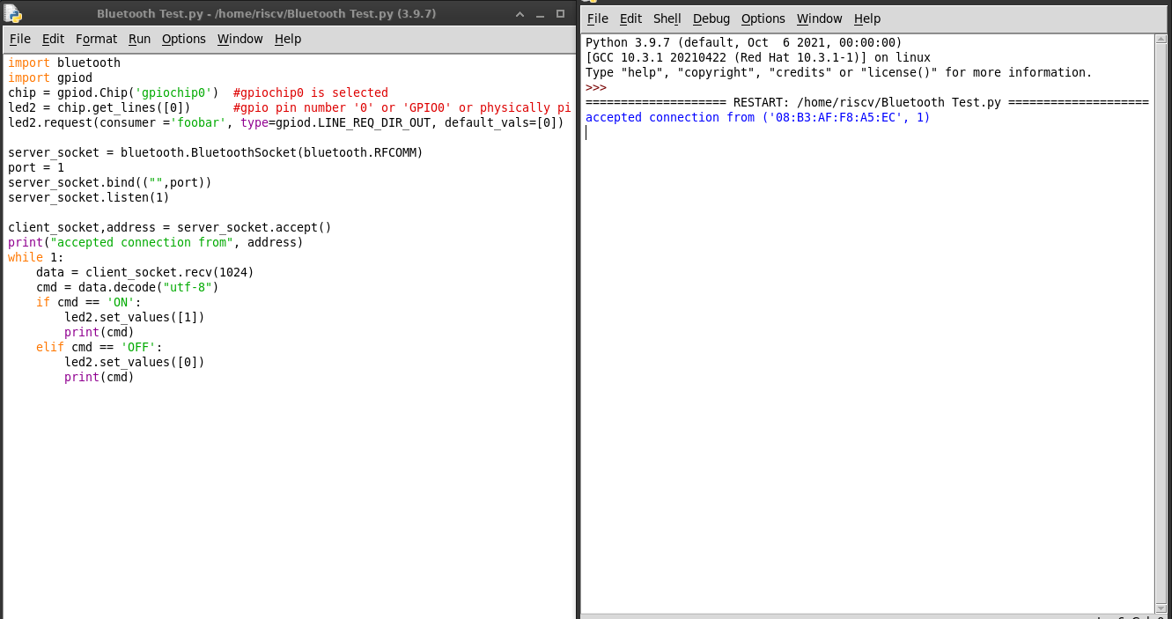The height and width of the screenshot is (619, 1172).
Task: Open the Options menu in the shell window
Action: click(x=763, y=18)
